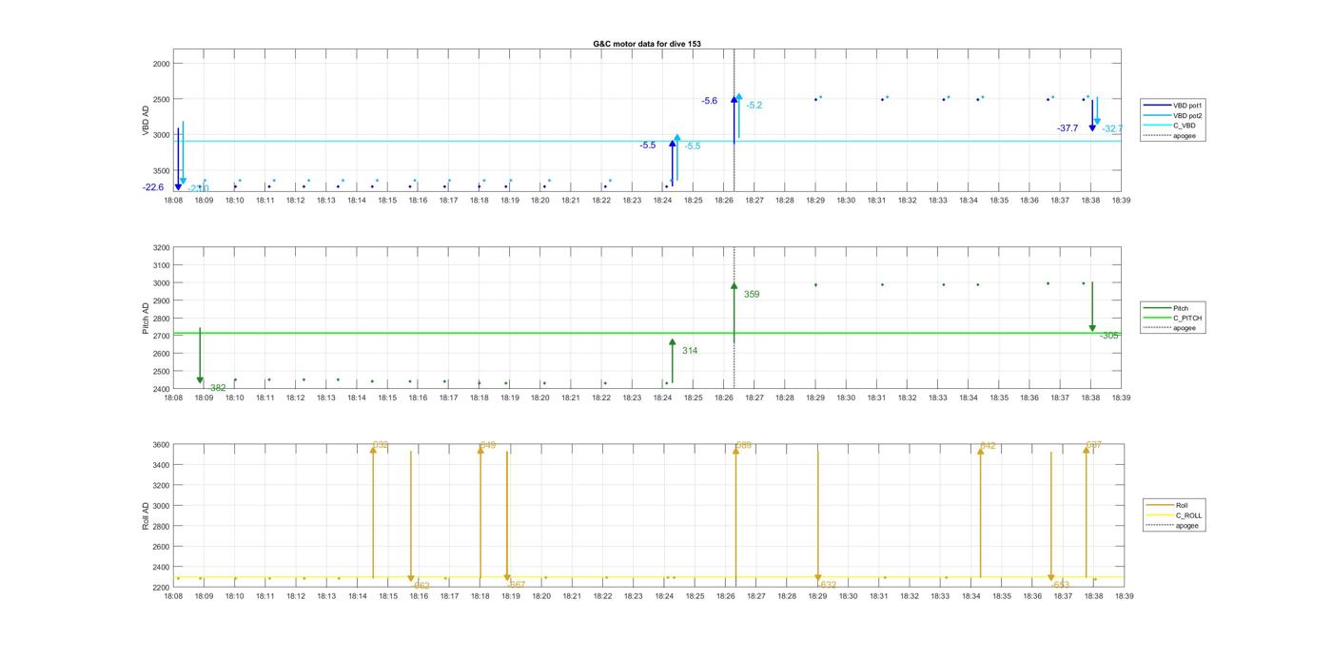Click the '-22.6' VBD annotation
Image resolution: width=1332 pixels, height=659 pixels.
(x=153, y=187)
